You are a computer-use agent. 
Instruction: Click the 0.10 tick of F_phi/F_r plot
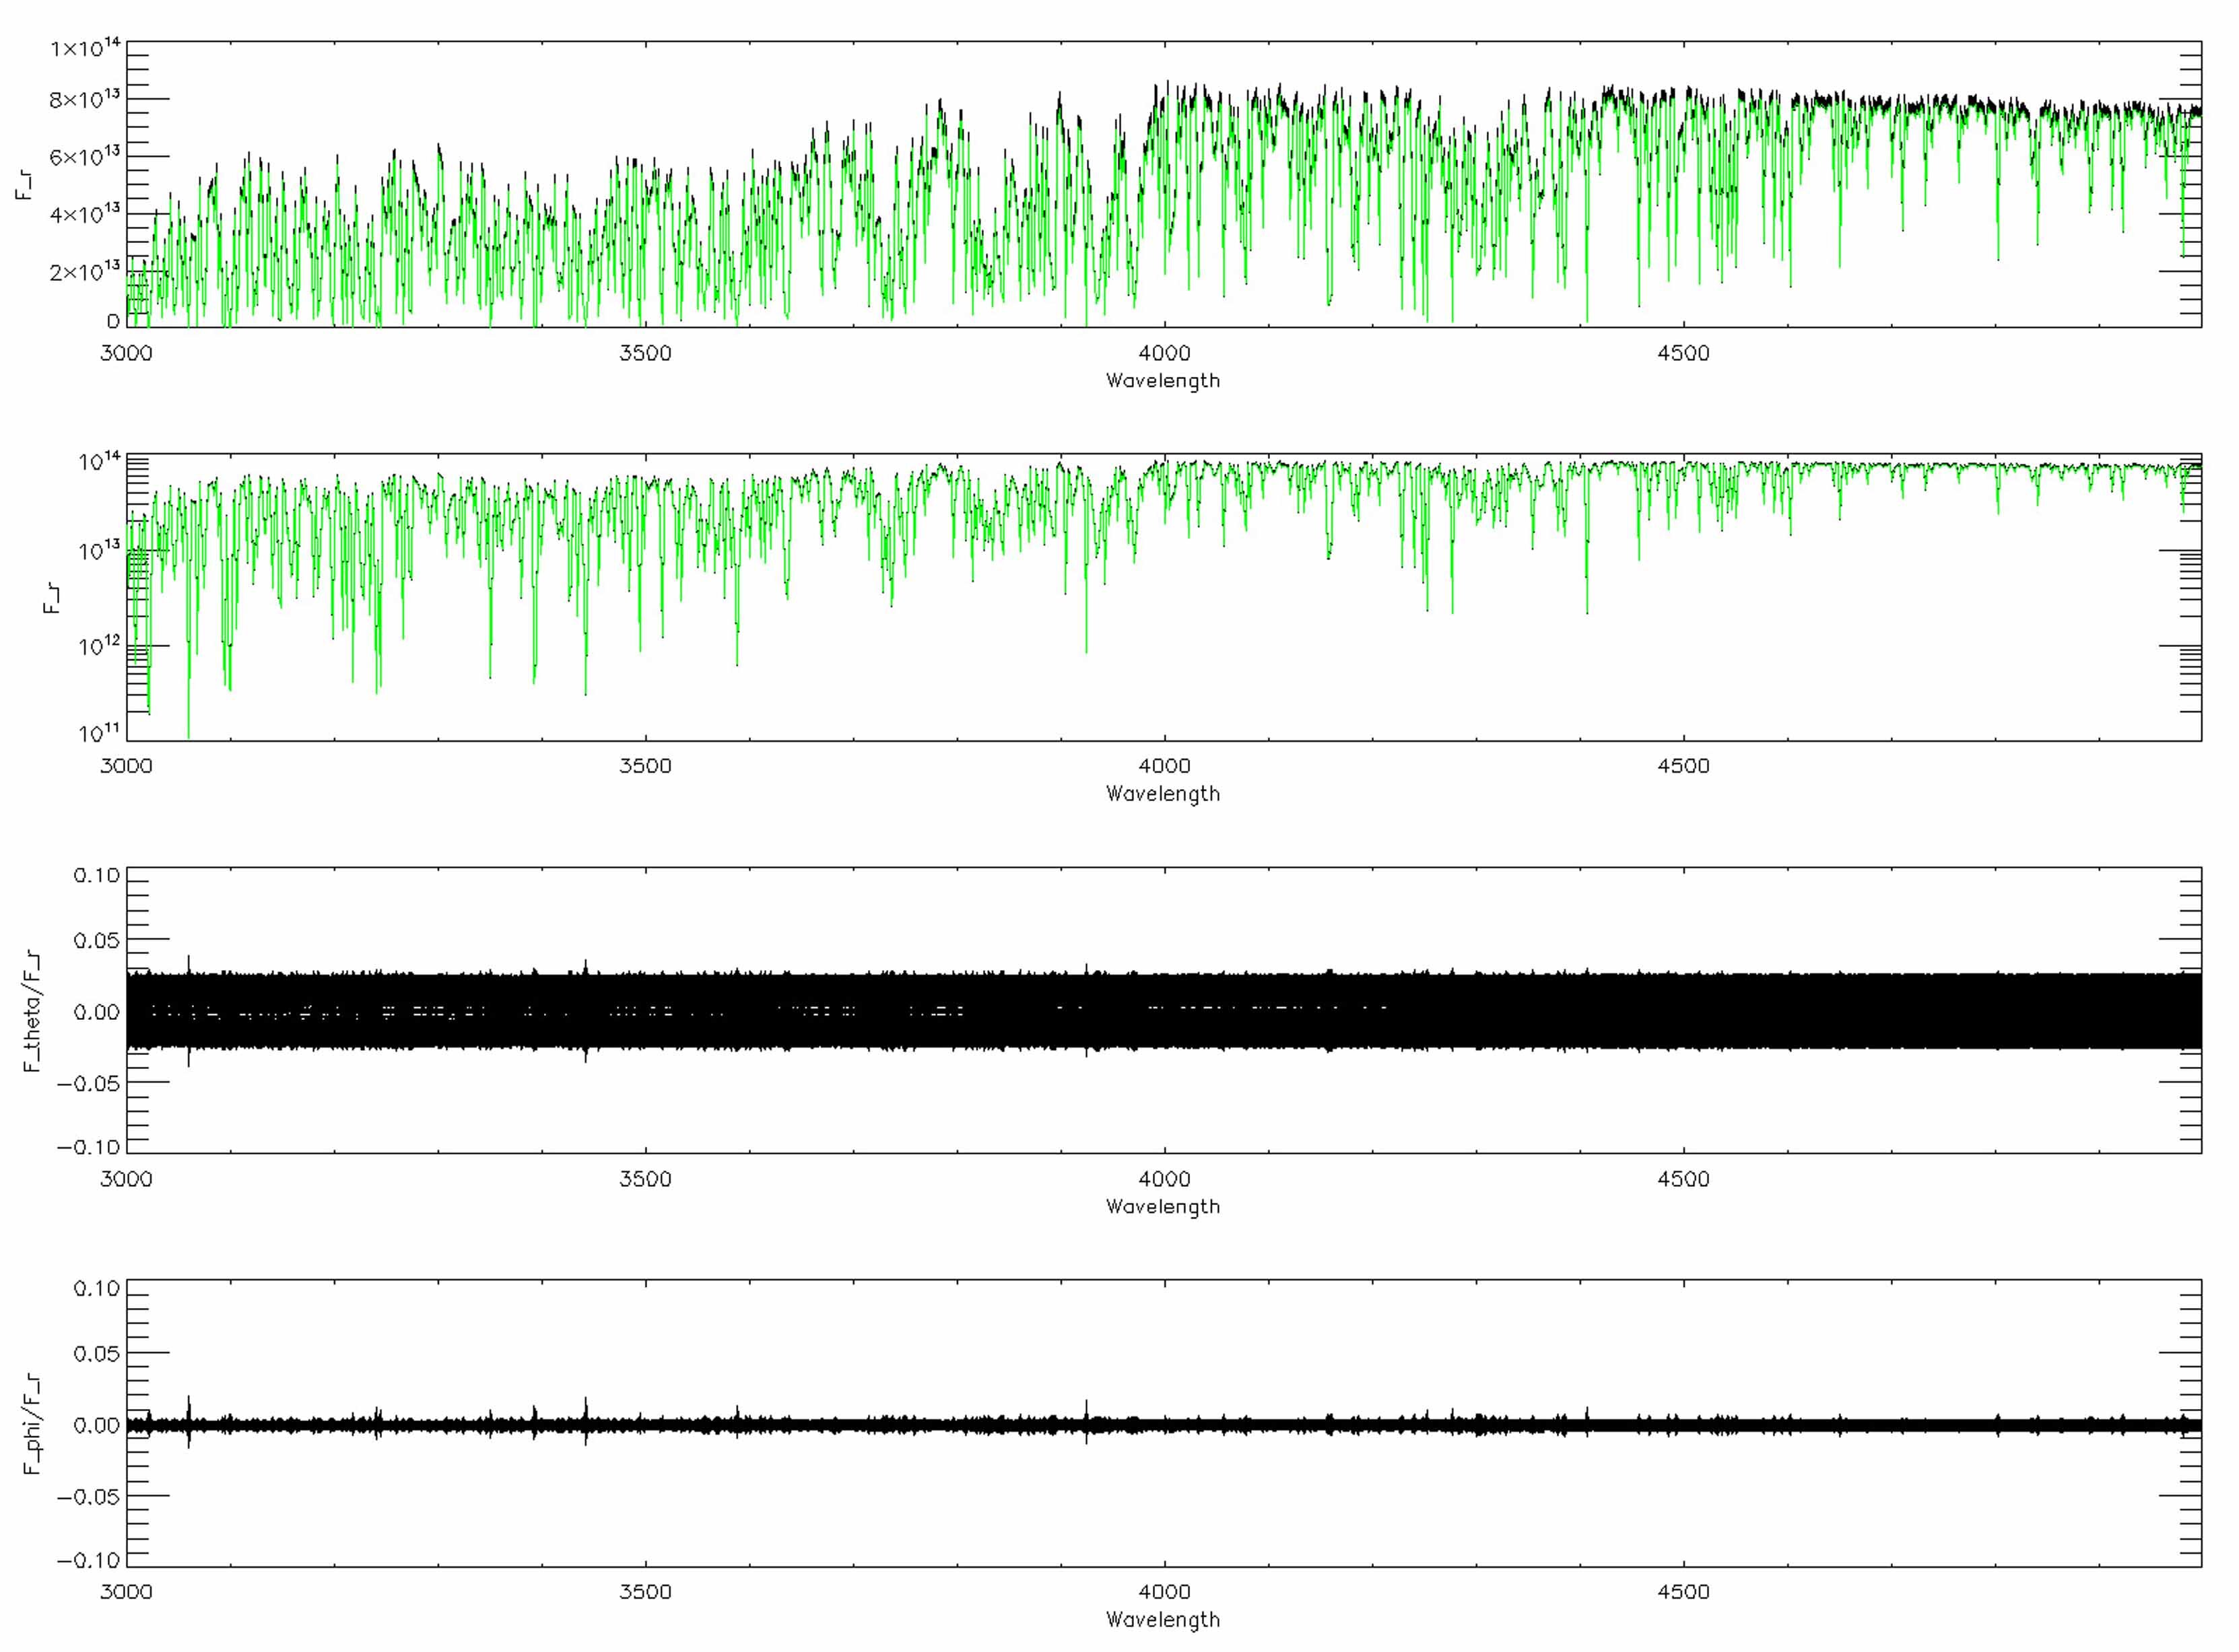[96, 1288]
